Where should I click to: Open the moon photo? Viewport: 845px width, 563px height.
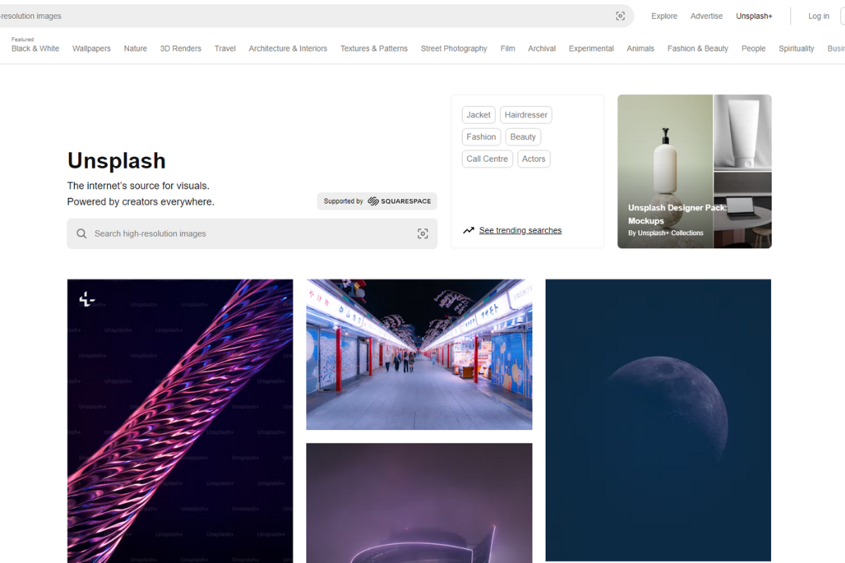click(x=658, y=420)
